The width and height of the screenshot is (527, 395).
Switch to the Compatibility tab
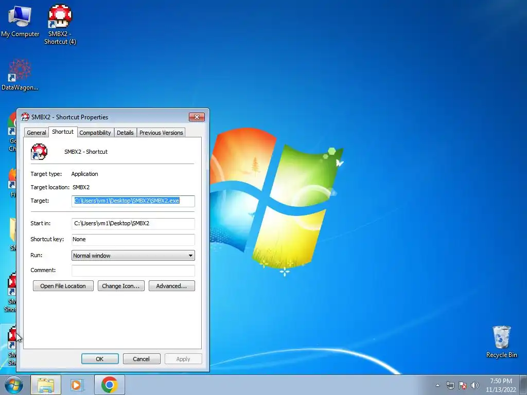click(x=95, y=133)
